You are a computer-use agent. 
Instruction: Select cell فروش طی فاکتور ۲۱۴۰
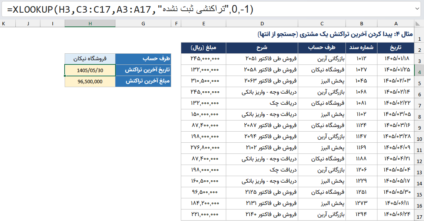(262, 215)
